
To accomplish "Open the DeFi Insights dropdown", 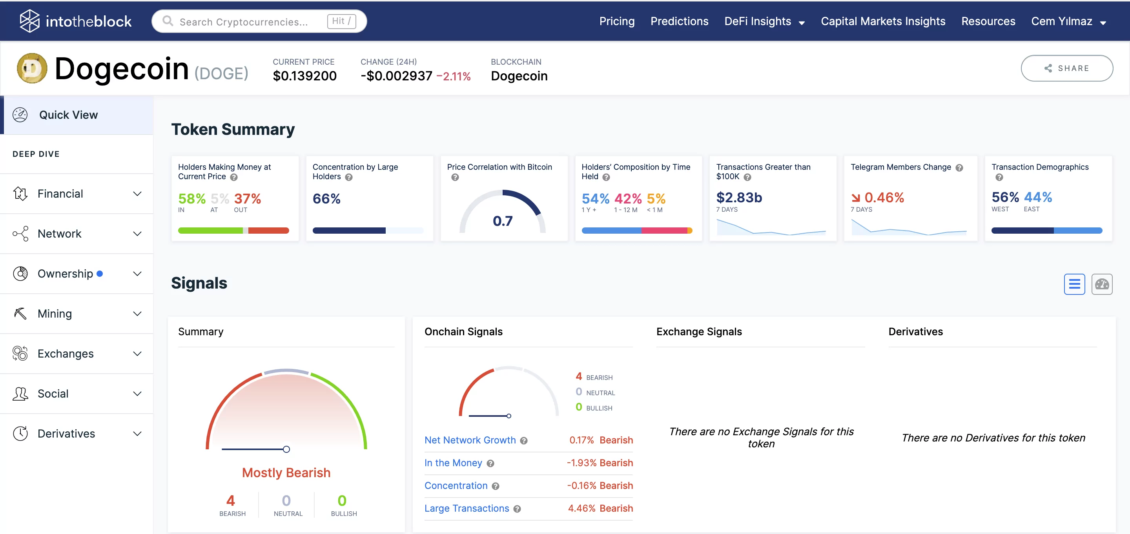I will pos(764,21).
